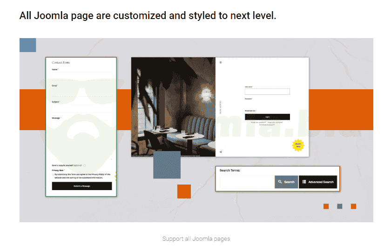Focus the Search Terms text box

[x=247, y=182]
